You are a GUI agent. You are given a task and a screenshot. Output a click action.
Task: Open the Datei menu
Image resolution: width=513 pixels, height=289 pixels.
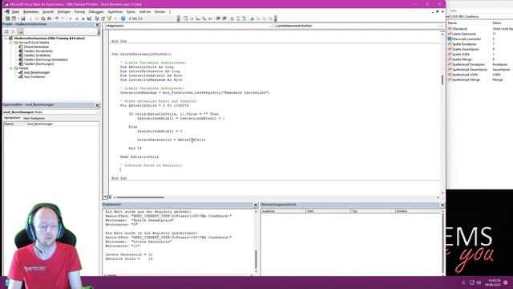pos(15,12)
